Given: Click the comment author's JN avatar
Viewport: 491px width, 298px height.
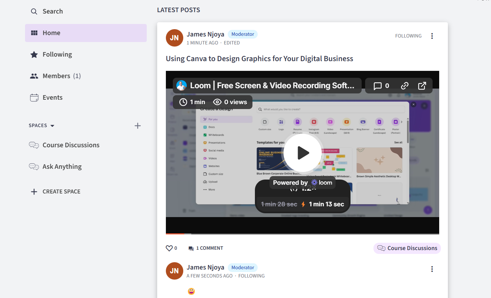Looking at the screenshot, I should coord(175,271).
